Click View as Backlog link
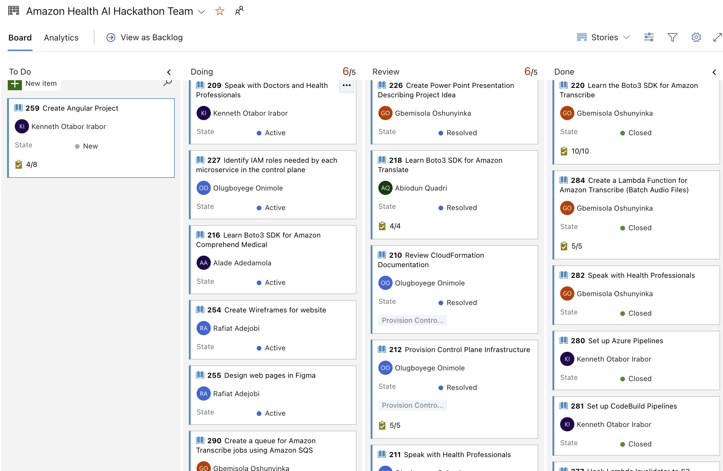The width and height of the screenshot is (723, 471). click(x=144, y=37)
